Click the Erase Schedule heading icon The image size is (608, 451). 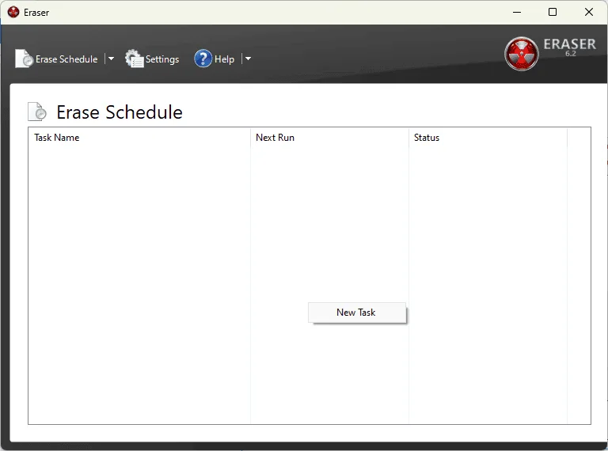coord(37,112)
